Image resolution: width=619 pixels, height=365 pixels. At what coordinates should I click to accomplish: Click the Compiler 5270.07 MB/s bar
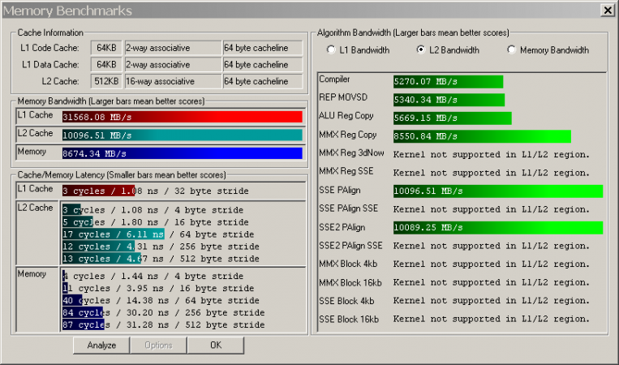click(x=448, y=82)
